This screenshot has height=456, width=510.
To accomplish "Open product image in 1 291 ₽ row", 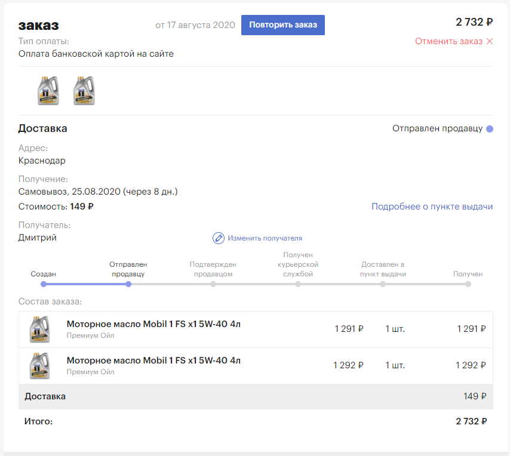I will [39, 329].
